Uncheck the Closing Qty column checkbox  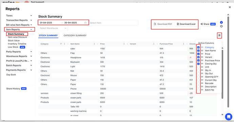198,64
